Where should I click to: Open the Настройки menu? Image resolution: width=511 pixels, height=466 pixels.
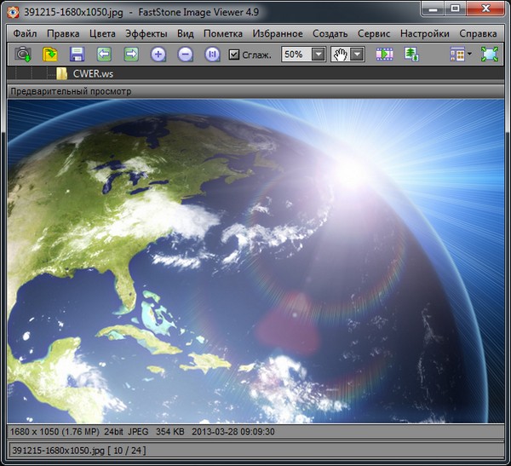pyautogui.click(x=424, y=34)
